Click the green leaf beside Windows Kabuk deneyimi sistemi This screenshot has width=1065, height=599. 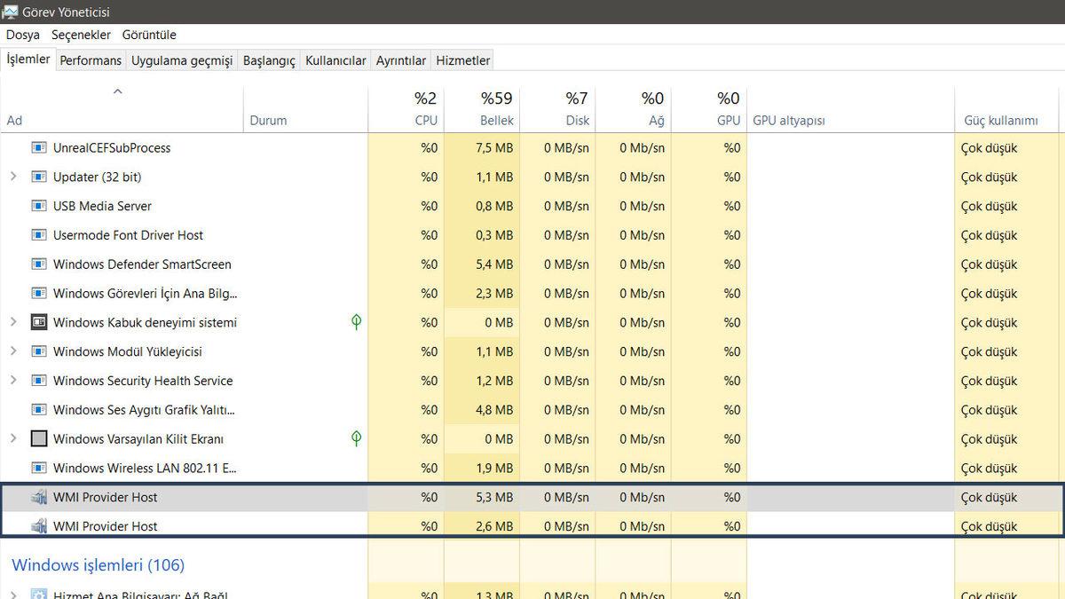(356, 322)
